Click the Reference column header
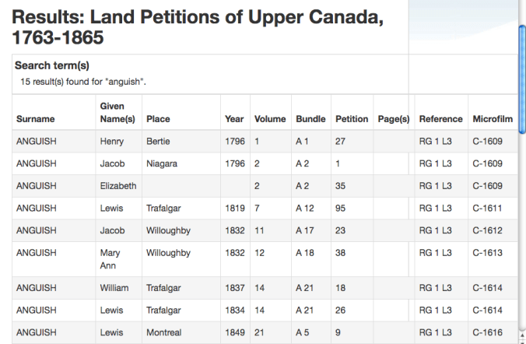The height and width of the screenshot is (344, 526). tap(441, 119)
